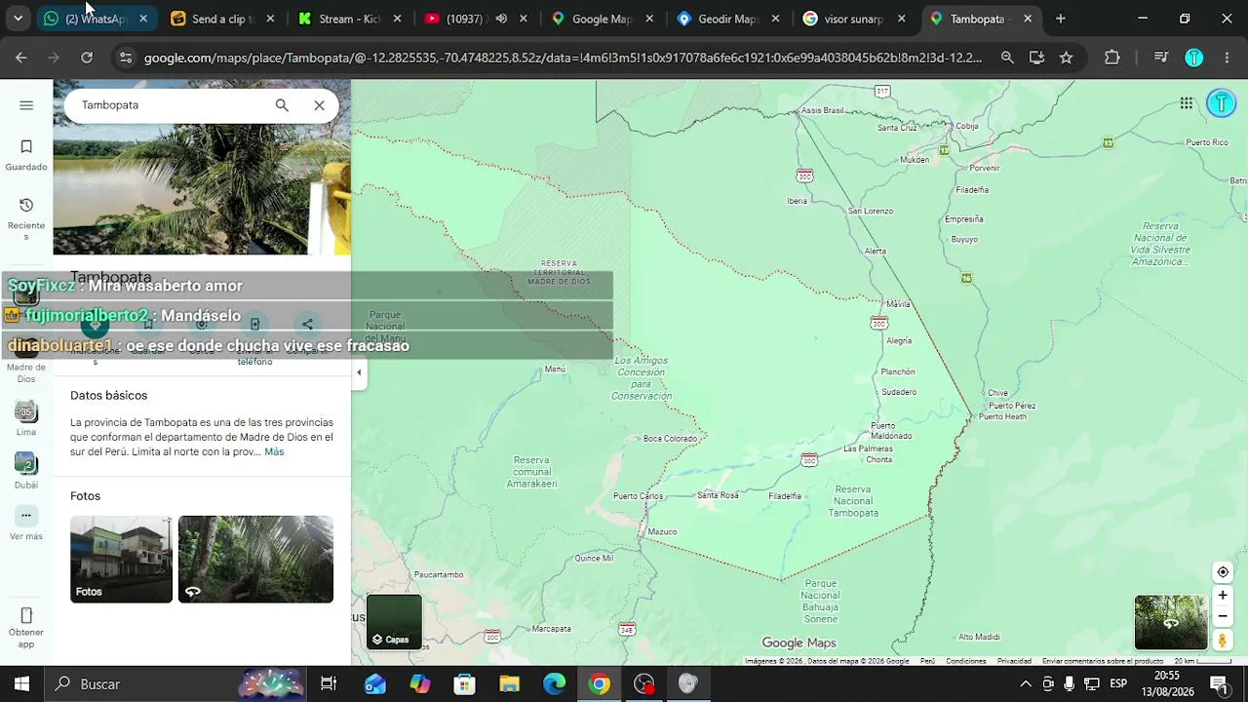The height and width of the screenshot is (702, 1248).
Task: Click the Perú footer link
Action: [x=927, y=661]
